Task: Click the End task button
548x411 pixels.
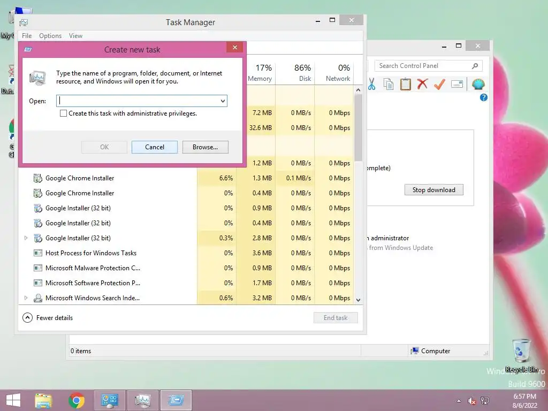Action: [x=336, y=318]
